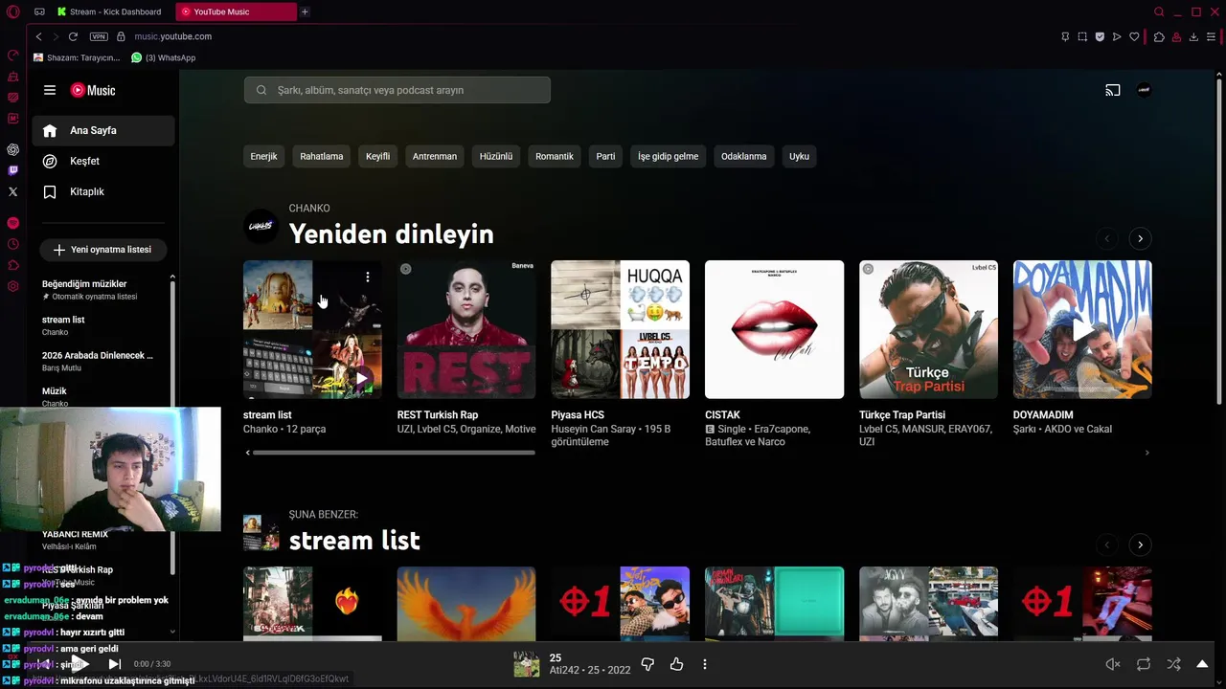Go to Ana Sayfa in sidebar

[x=103, y=130]
